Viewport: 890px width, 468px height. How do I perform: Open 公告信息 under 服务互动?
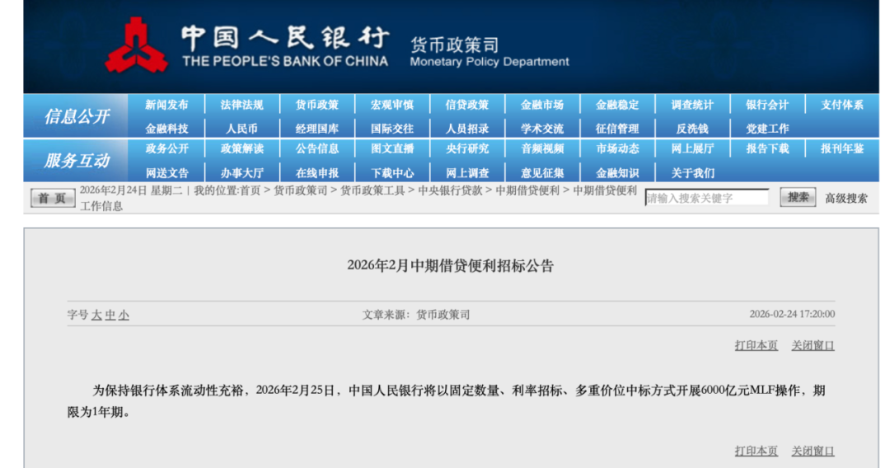(x=317, y=149)
